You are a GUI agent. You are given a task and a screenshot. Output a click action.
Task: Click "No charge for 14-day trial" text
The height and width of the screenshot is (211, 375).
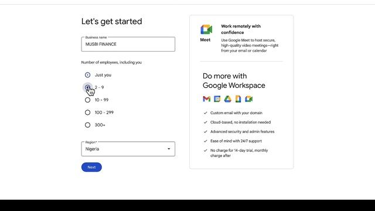(232, 151)
